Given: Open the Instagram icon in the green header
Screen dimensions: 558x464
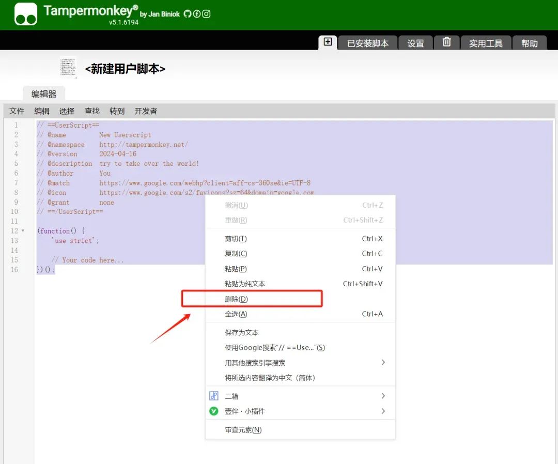Looking at the screenshot, I should [x=206, y=14].
